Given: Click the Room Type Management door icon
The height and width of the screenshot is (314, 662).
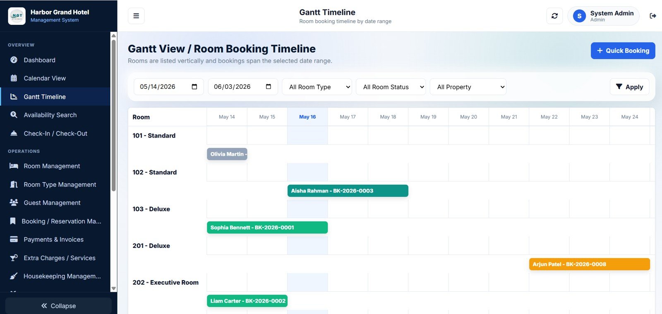Looking at the screenshot, I should (x=14, y=184).
